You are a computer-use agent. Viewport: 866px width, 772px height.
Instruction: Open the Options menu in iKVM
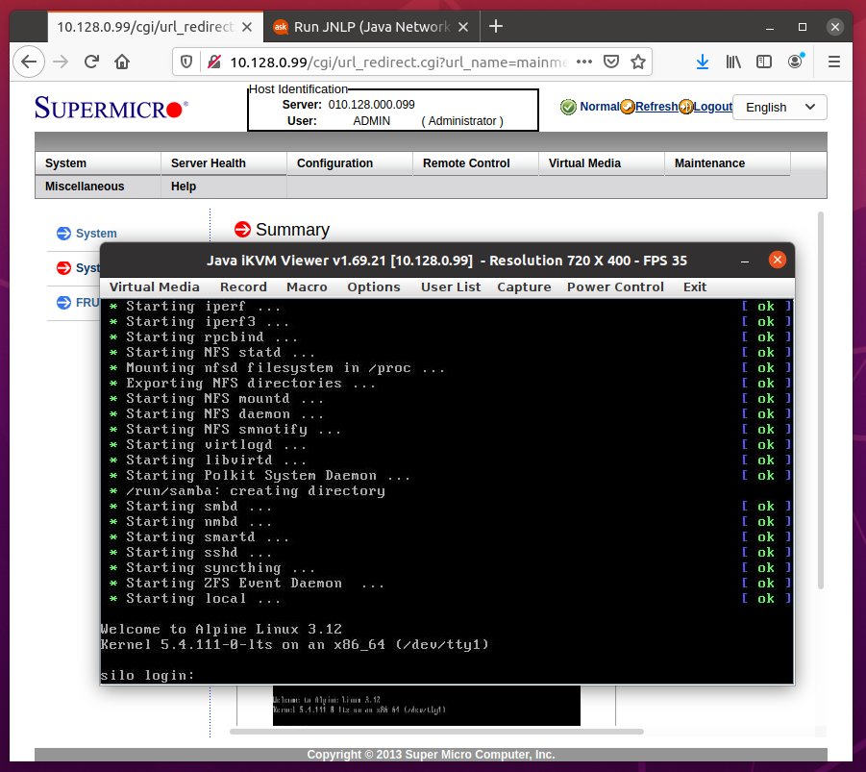[374, 286]
